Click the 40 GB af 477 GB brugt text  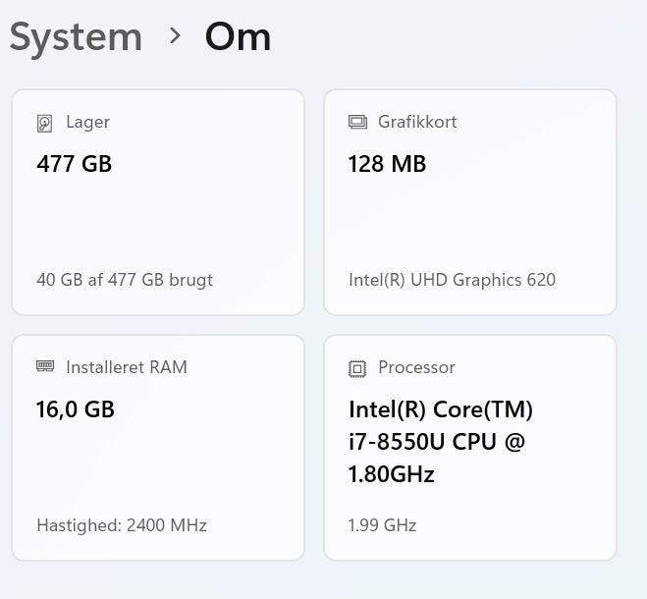[125, 280]
